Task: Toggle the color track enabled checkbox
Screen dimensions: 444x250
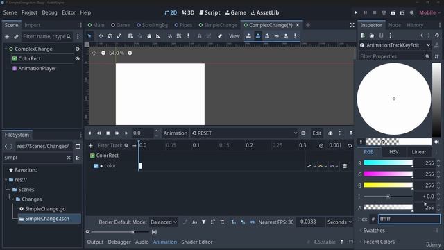Action: pos(96,166)
